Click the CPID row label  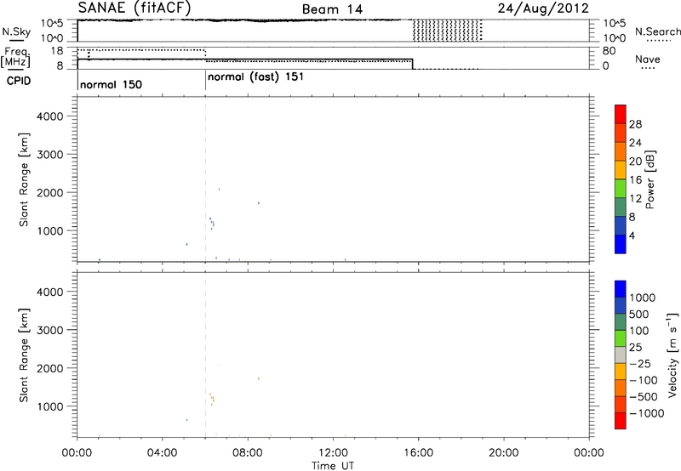[18, 81]
